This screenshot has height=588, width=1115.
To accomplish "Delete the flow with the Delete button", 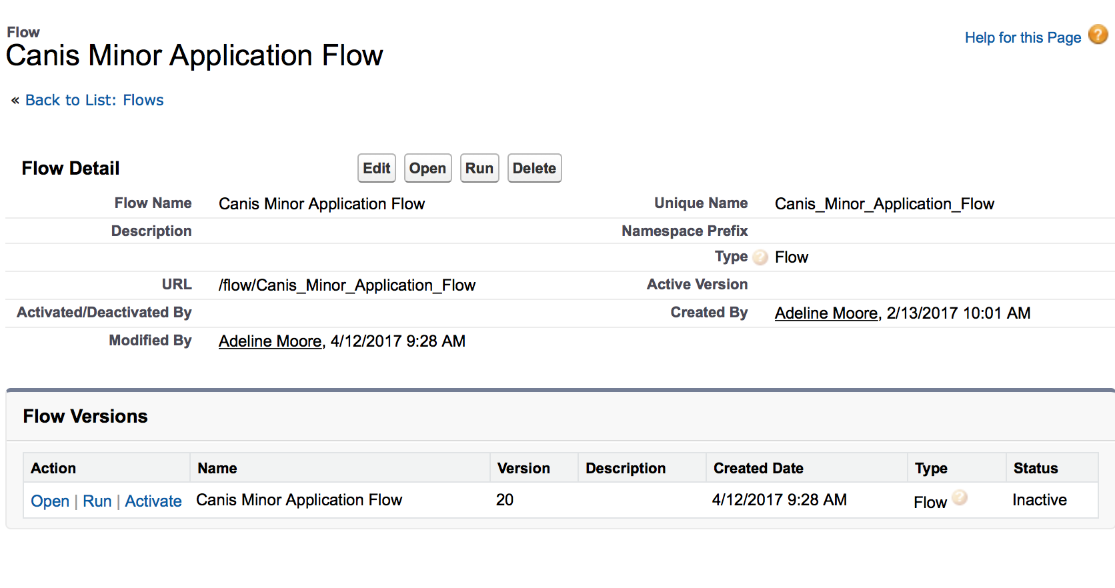I will tap(534, 168).
